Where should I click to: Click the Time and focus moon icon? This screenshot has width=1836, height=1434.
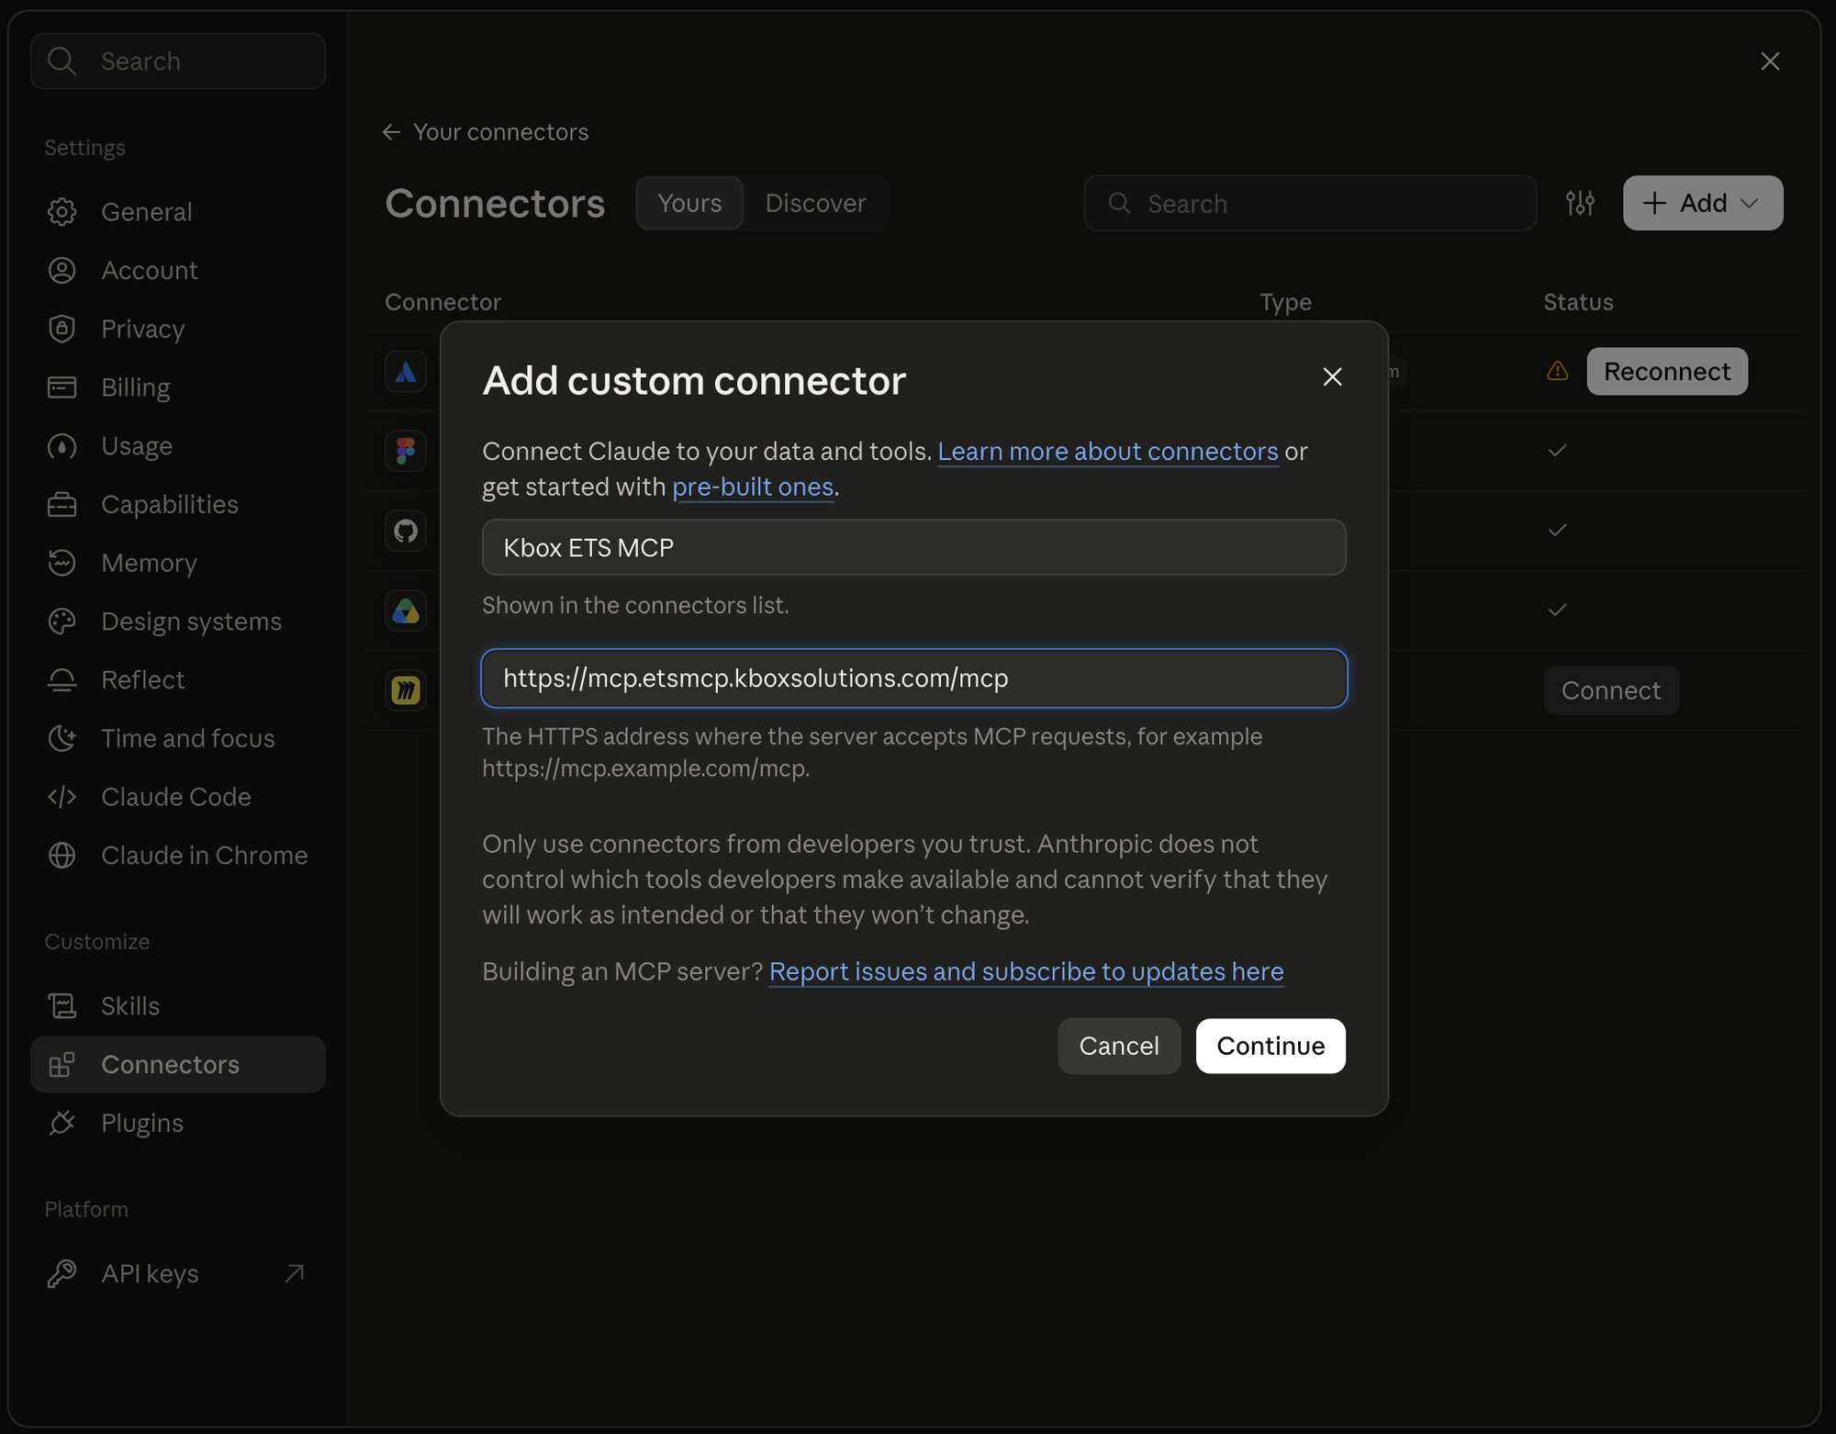pyautogui.click(x=62, y=738)
